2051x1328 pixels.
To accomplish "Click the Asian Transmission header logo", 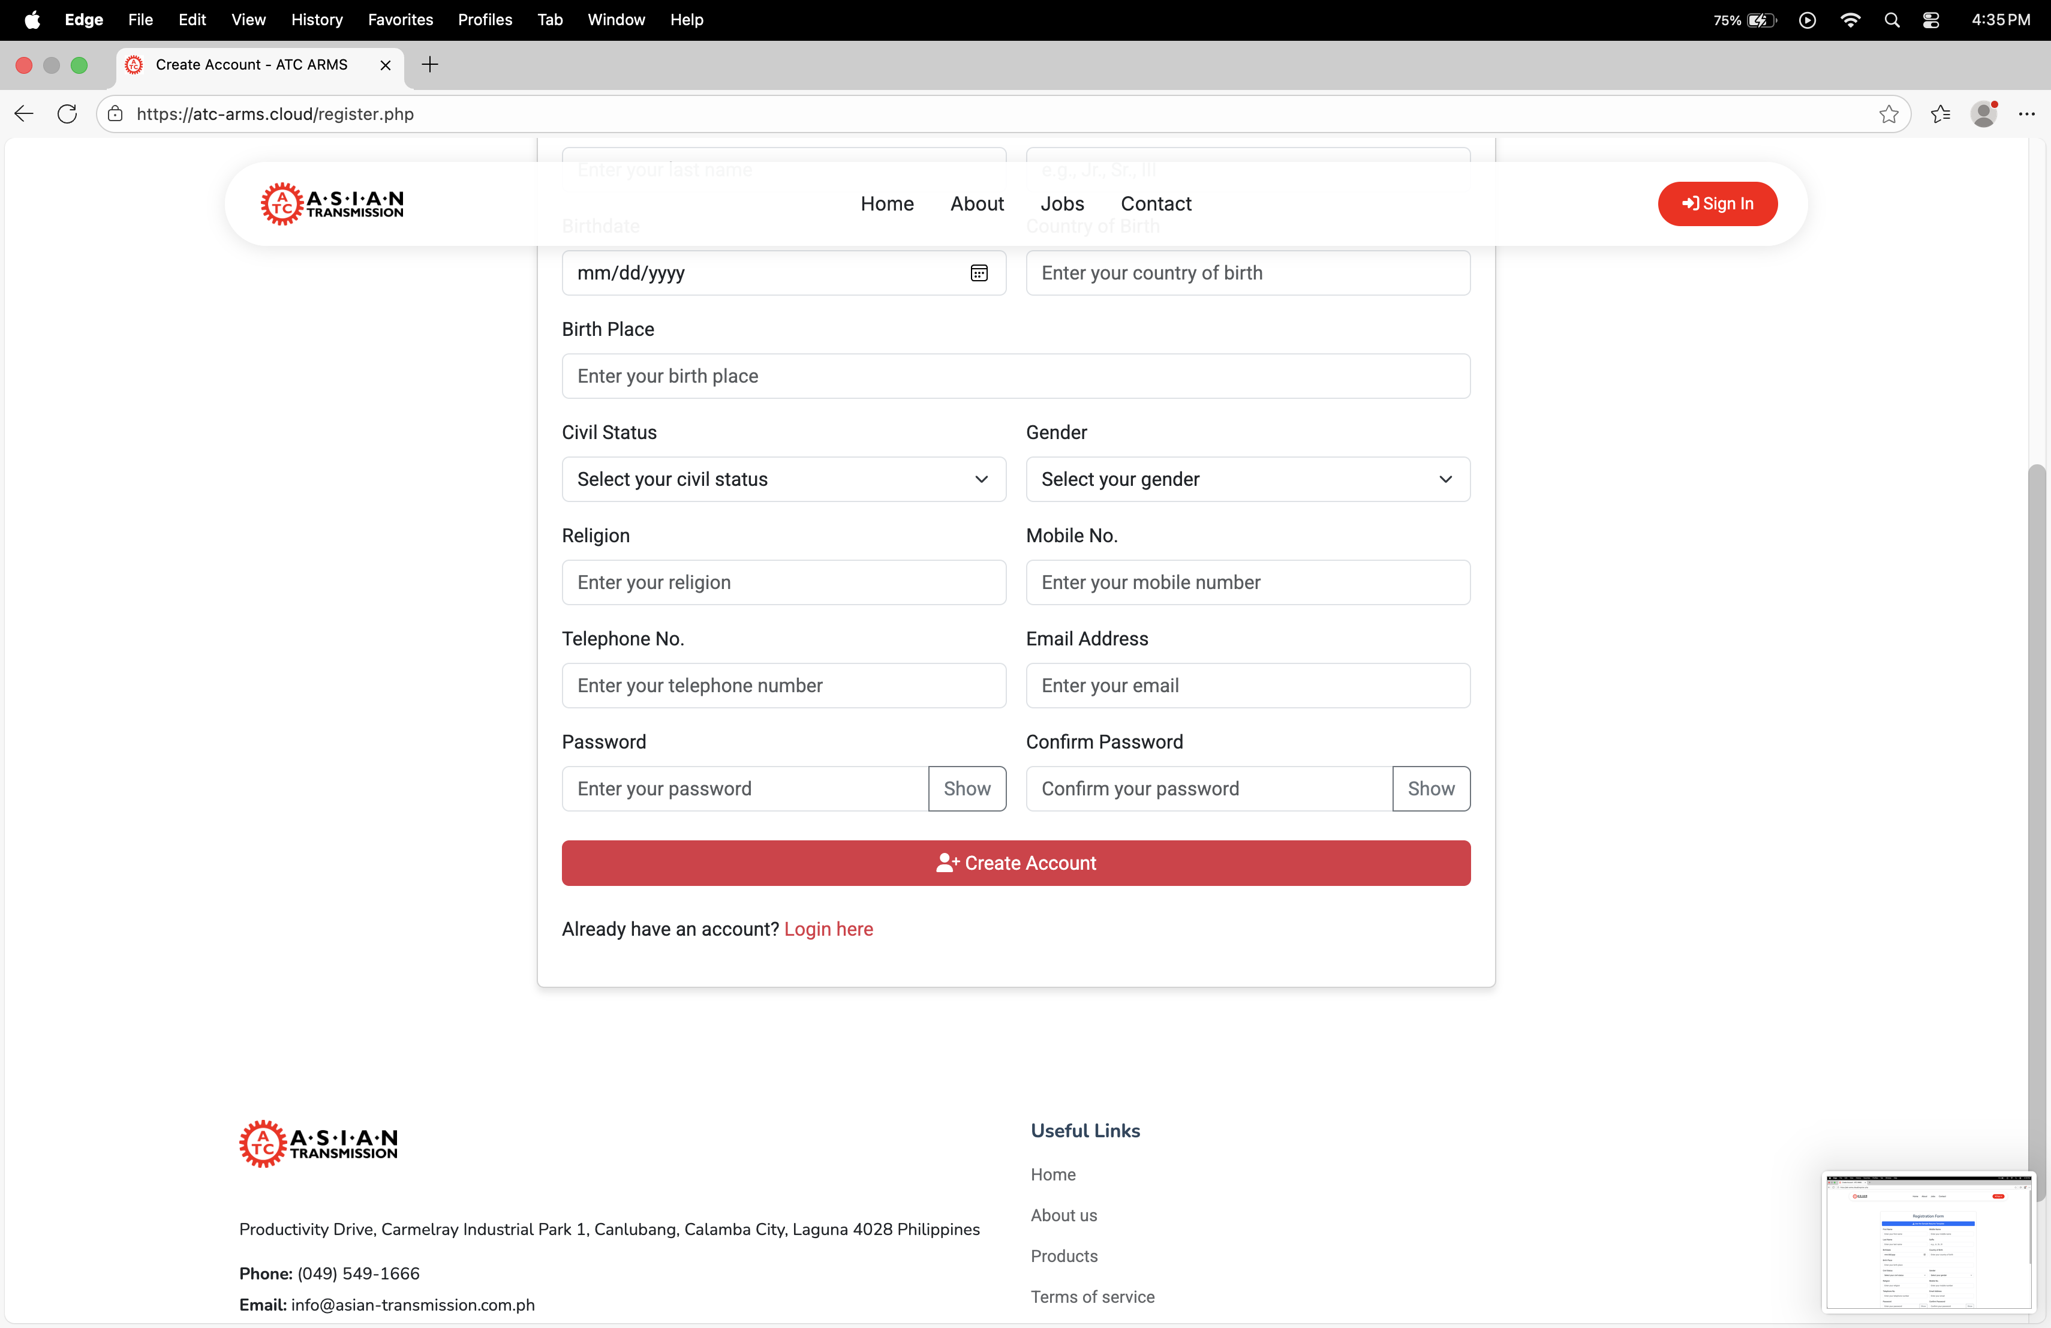I will pos(332,205).
